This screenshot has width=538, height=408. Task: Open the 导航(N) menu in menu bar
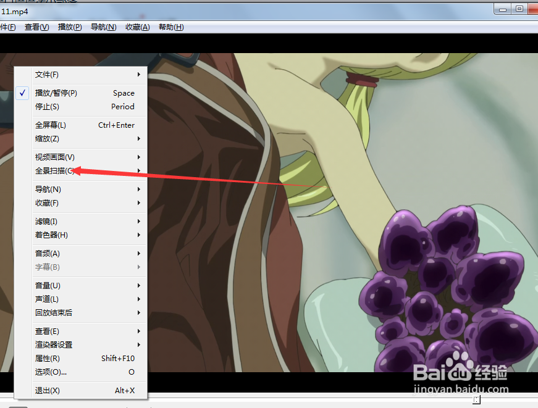point(103,27)
